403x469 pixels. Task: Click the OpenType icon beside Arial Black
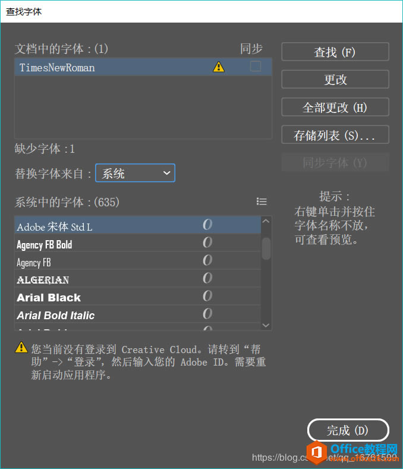pos(207,296)
